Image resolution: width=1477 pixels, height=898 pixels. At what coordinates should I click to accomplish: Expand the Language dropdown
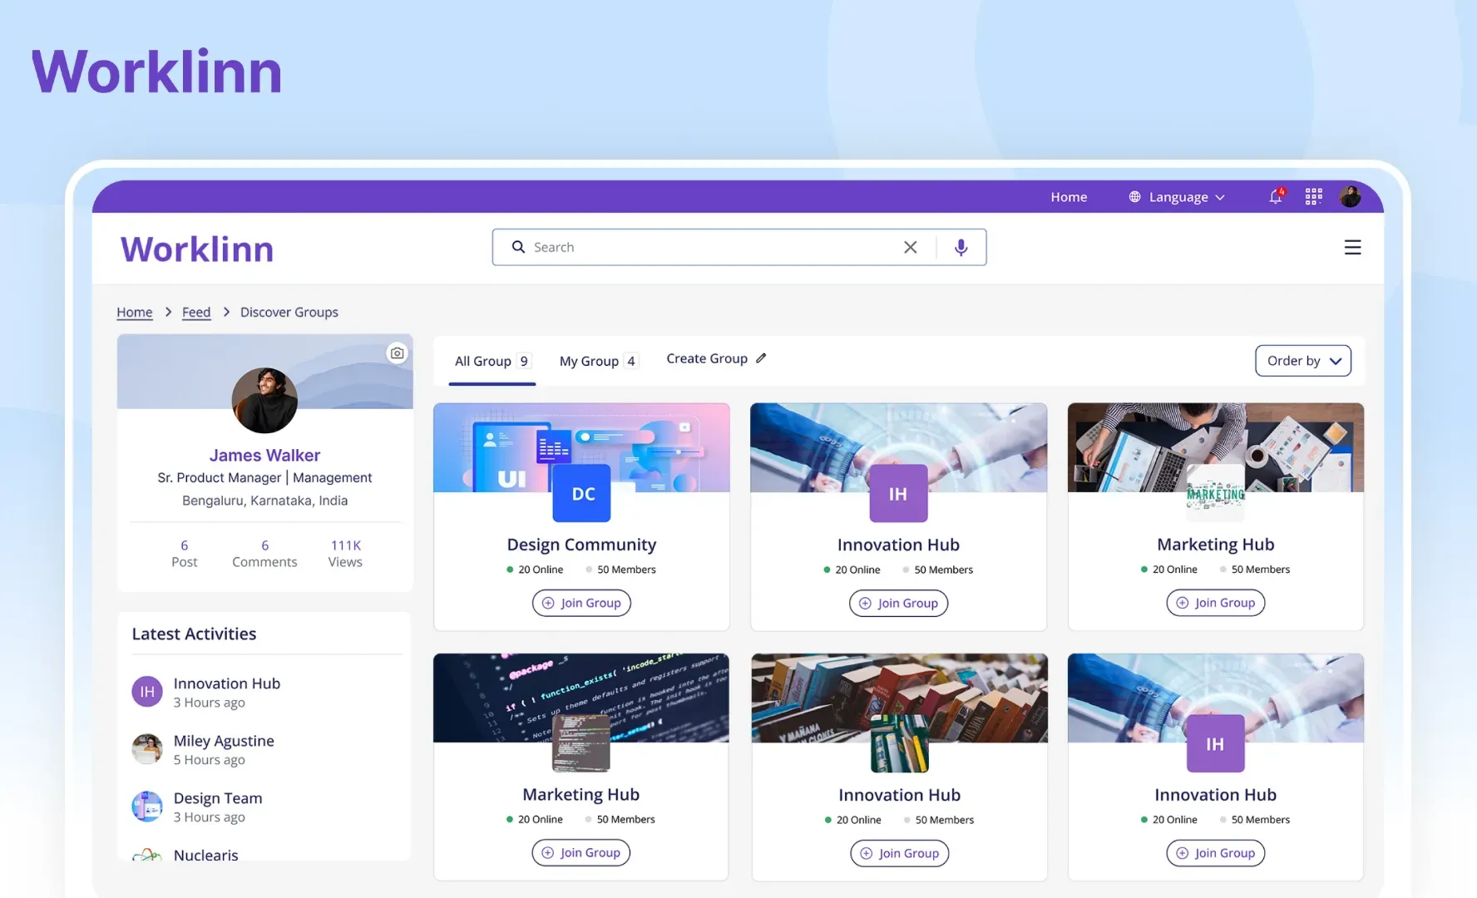(1178, 197)
